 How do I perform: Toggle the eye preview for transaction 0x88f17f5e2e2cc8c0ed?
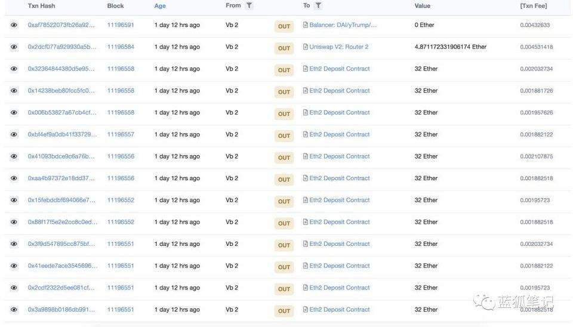coord(14,223)
